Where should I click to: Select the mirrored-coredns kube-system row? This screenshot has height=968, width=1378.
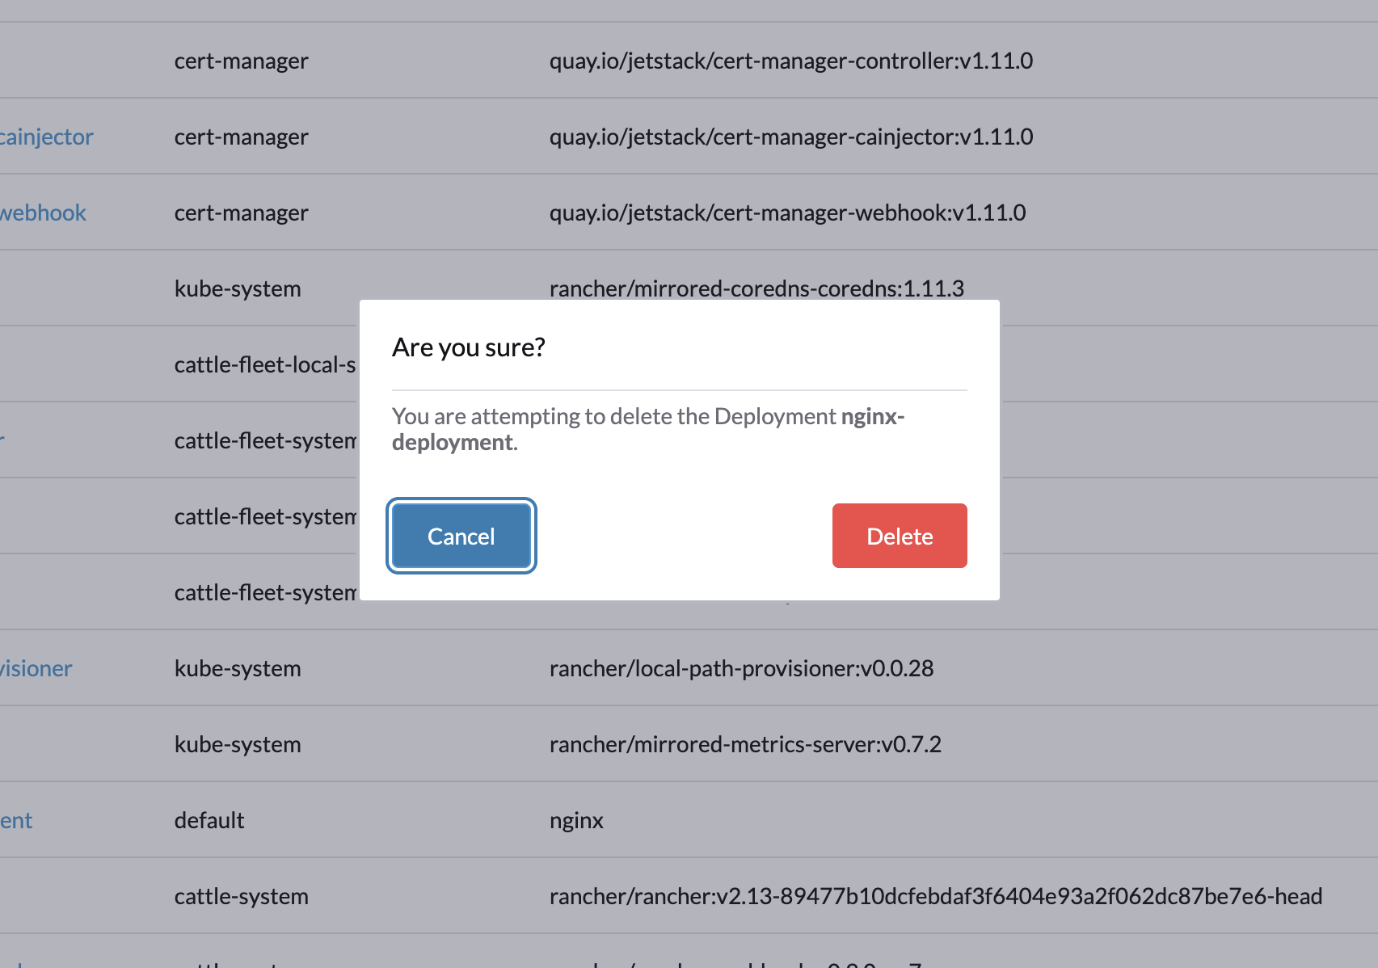pos(758,288)
